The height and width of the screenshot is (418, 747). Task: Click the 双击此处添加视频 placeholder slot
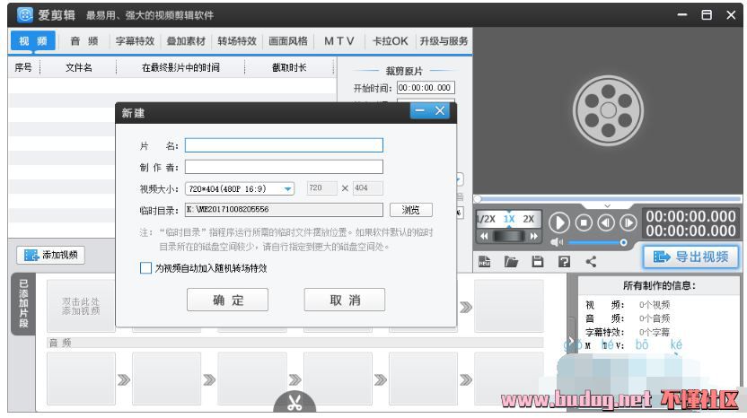81,306
